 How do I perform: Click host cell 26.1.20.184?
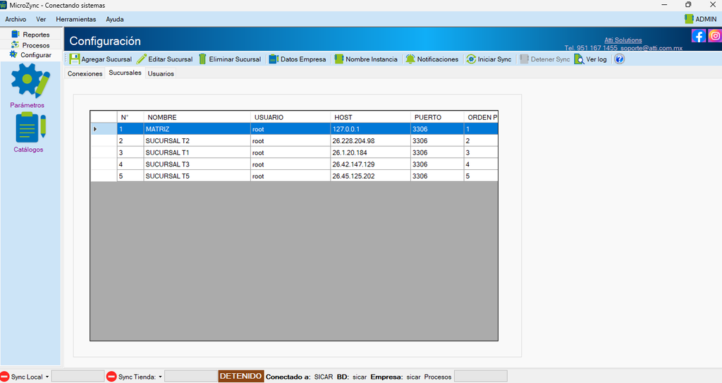click(370, 152)
